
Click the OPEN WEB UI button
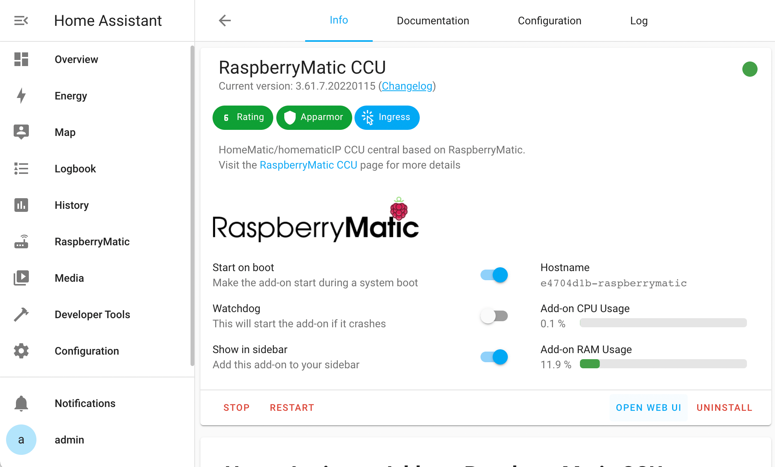[648, 408]
